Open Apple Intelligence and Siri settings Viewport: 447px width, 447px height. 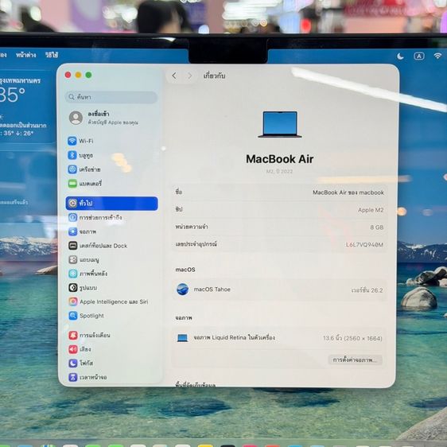[108, 301]
